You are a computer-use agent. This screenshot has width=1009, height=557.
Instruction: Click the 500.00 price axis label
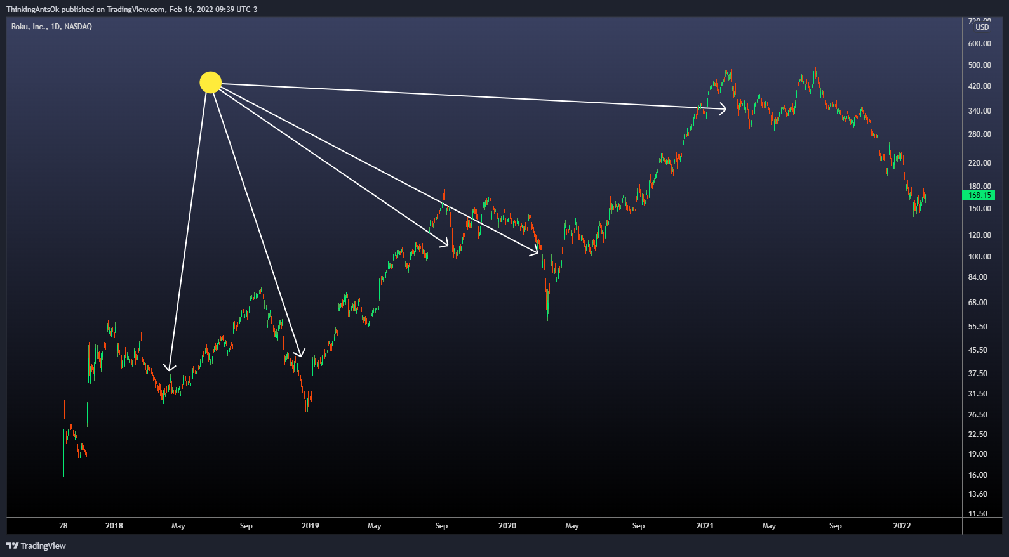click(979, 65)
